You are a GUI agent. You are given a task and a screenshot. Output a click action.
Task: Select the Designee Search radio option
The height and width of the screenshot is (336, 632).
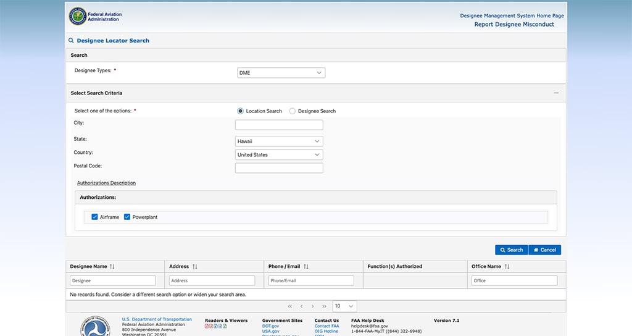293,111
